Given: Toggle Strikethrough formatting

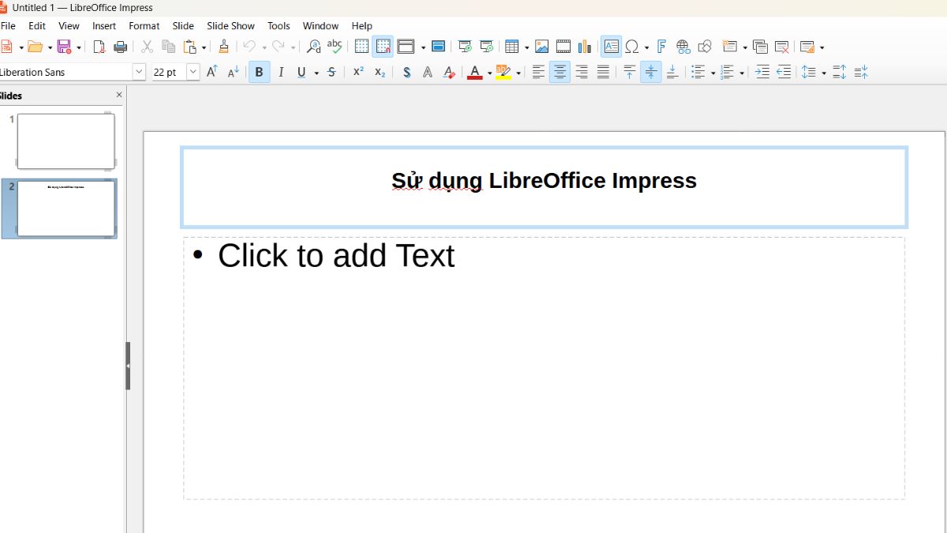Looking at the screenshot, I should coord(331,72).
